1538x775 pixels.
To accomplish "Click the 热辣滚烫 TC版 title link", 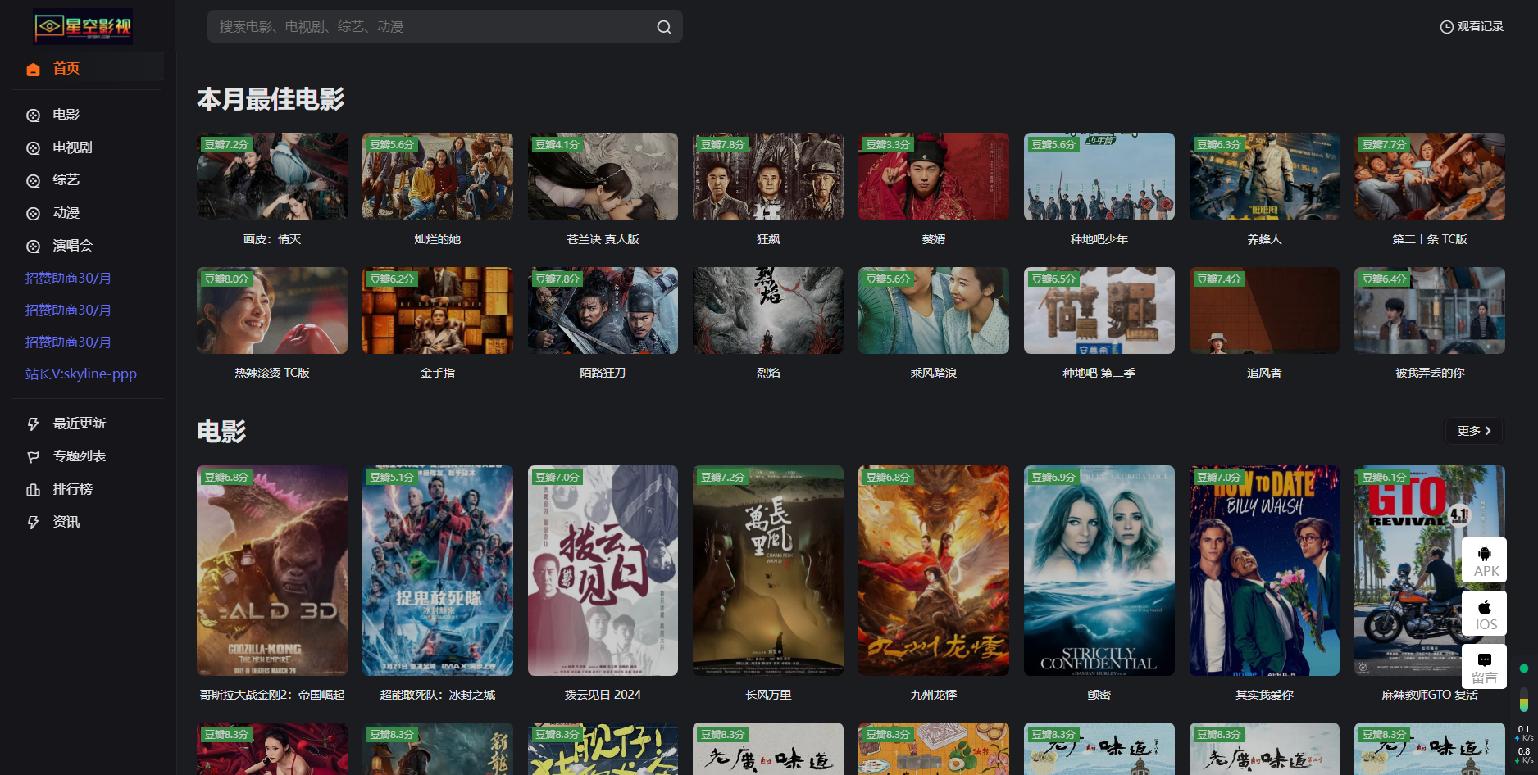I will tap(271, 373).
